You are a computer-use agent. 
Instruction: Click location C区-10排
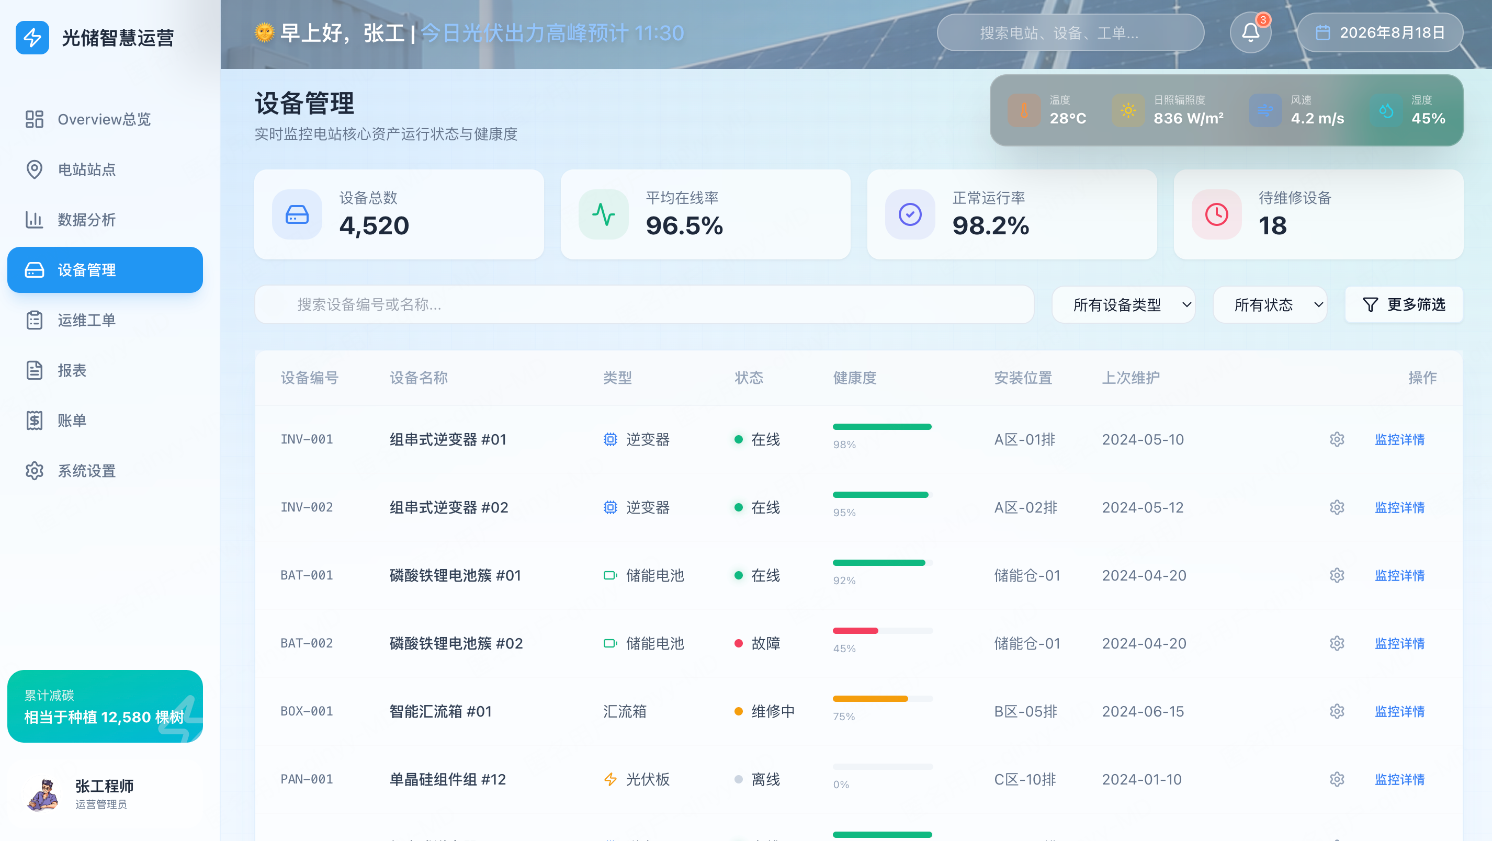click(1025, 780)
